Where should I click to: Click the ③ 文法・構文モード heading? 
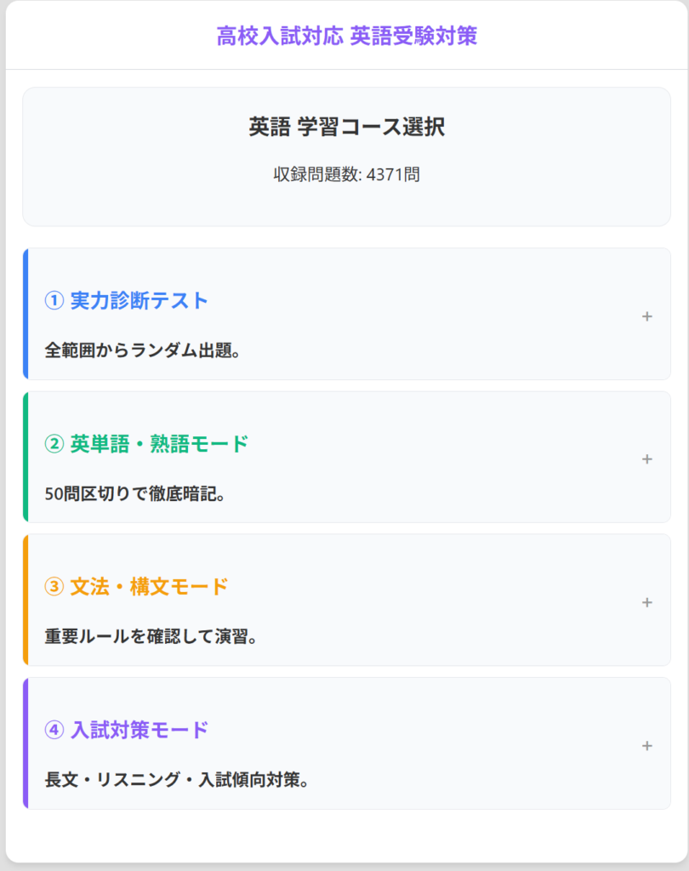point(136,586)
